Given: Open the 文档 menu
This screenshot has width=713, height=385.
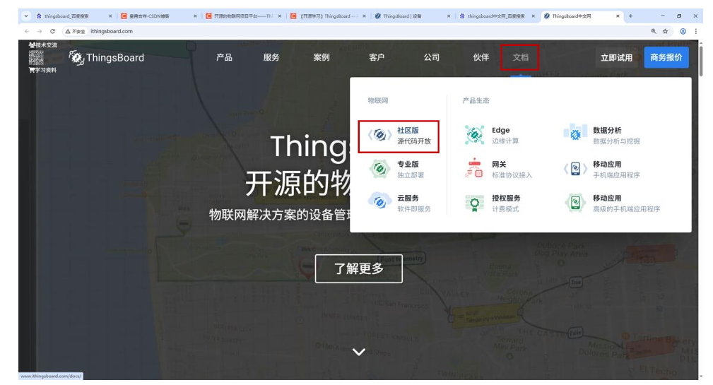Looking at the screenshot, I should point(520,57).
